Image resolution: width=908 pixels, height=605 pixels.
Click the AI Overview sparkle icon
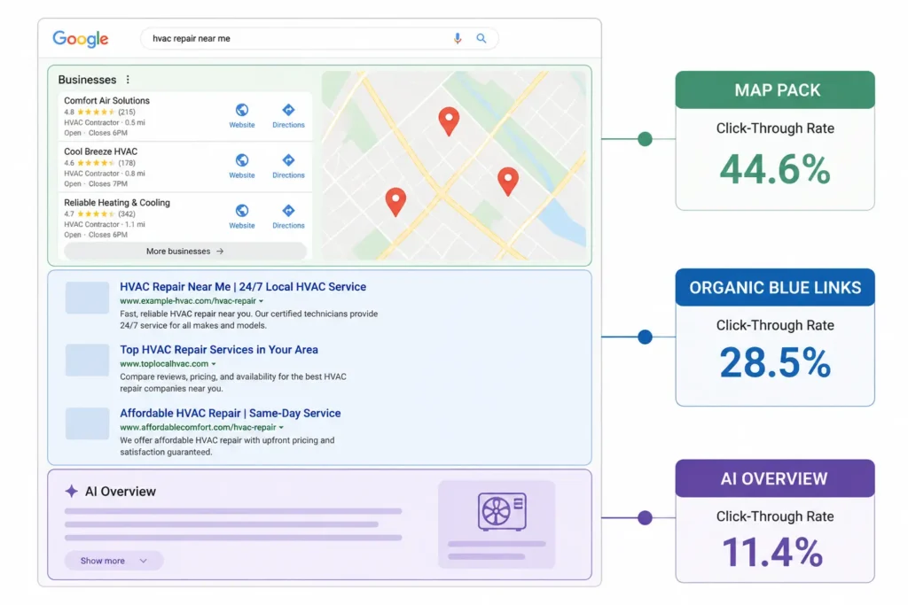coord(71,491)
